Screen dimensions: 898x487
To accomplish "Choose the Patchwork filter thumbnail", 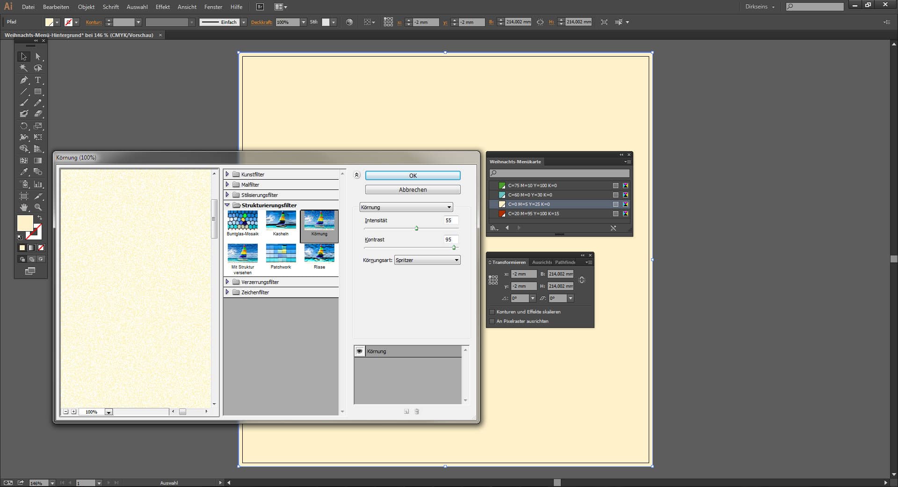I will click(281, 254).
